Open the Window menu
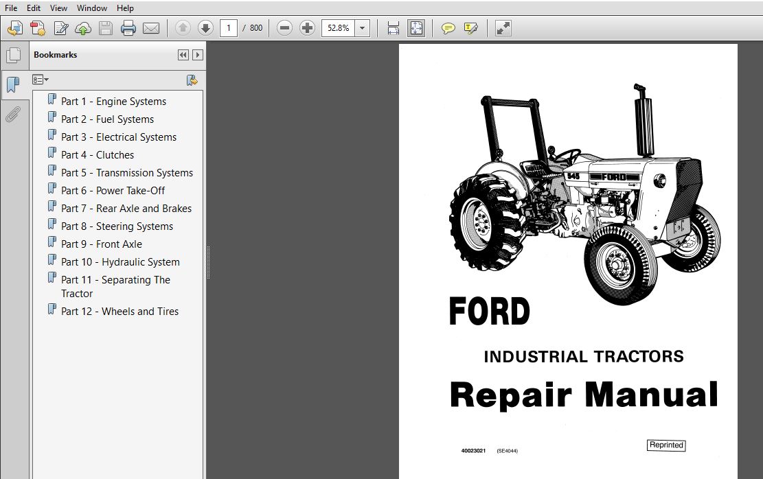This screenshot has width=763, height=479. click(x=92, y=8)
